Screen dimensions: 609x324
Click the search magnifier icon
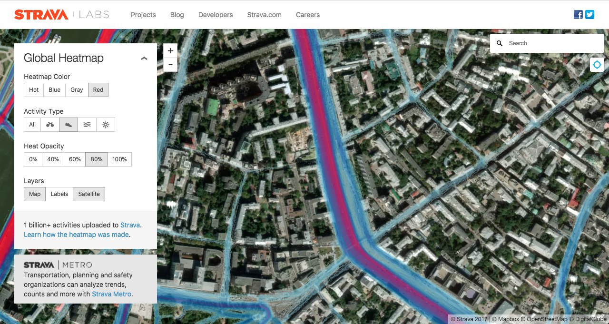[x=499, y=43]
